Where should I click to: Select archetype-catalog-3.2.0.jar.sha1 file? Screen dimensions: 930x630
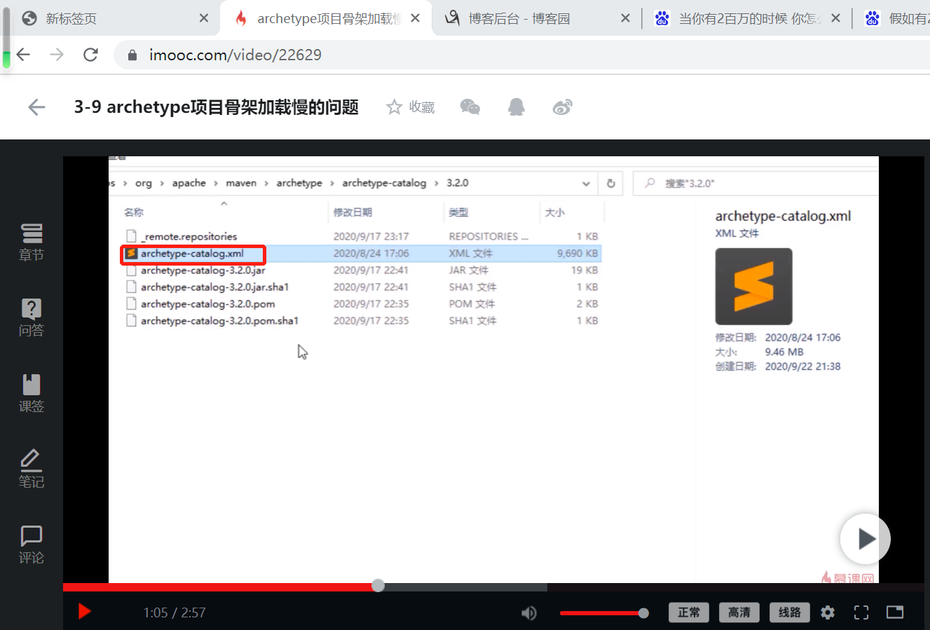point(214,287)
